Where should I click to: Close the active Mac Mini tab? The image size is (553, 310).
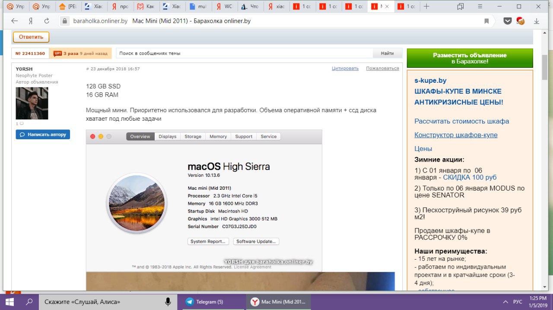tap(387, 6)
